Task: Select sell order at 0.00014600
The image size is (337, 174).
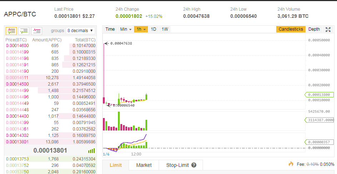Action: (x=50, y=46)
